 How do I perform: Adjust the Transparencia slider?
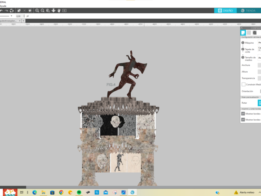[x=260, y=78]
